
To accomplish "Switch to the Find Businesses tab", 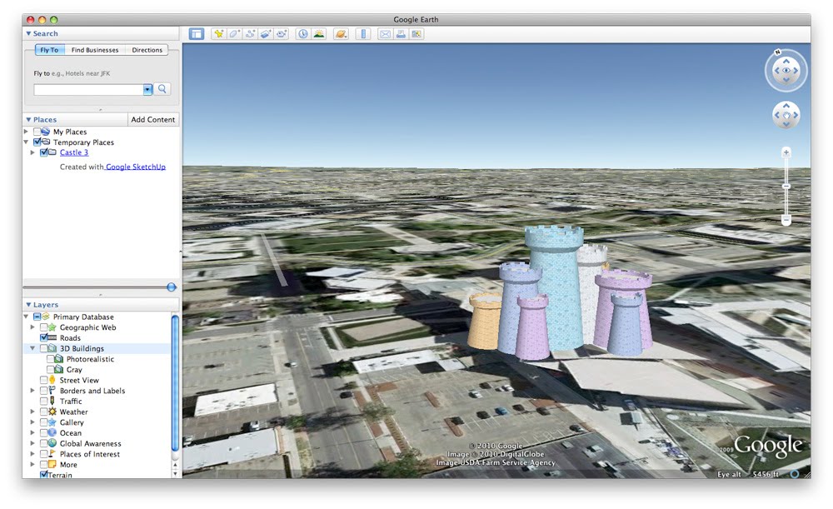I will coord(95,50).
